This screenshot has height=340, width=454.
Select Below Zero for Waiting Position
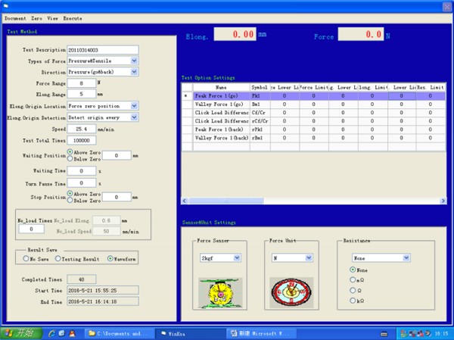point(70,159)
